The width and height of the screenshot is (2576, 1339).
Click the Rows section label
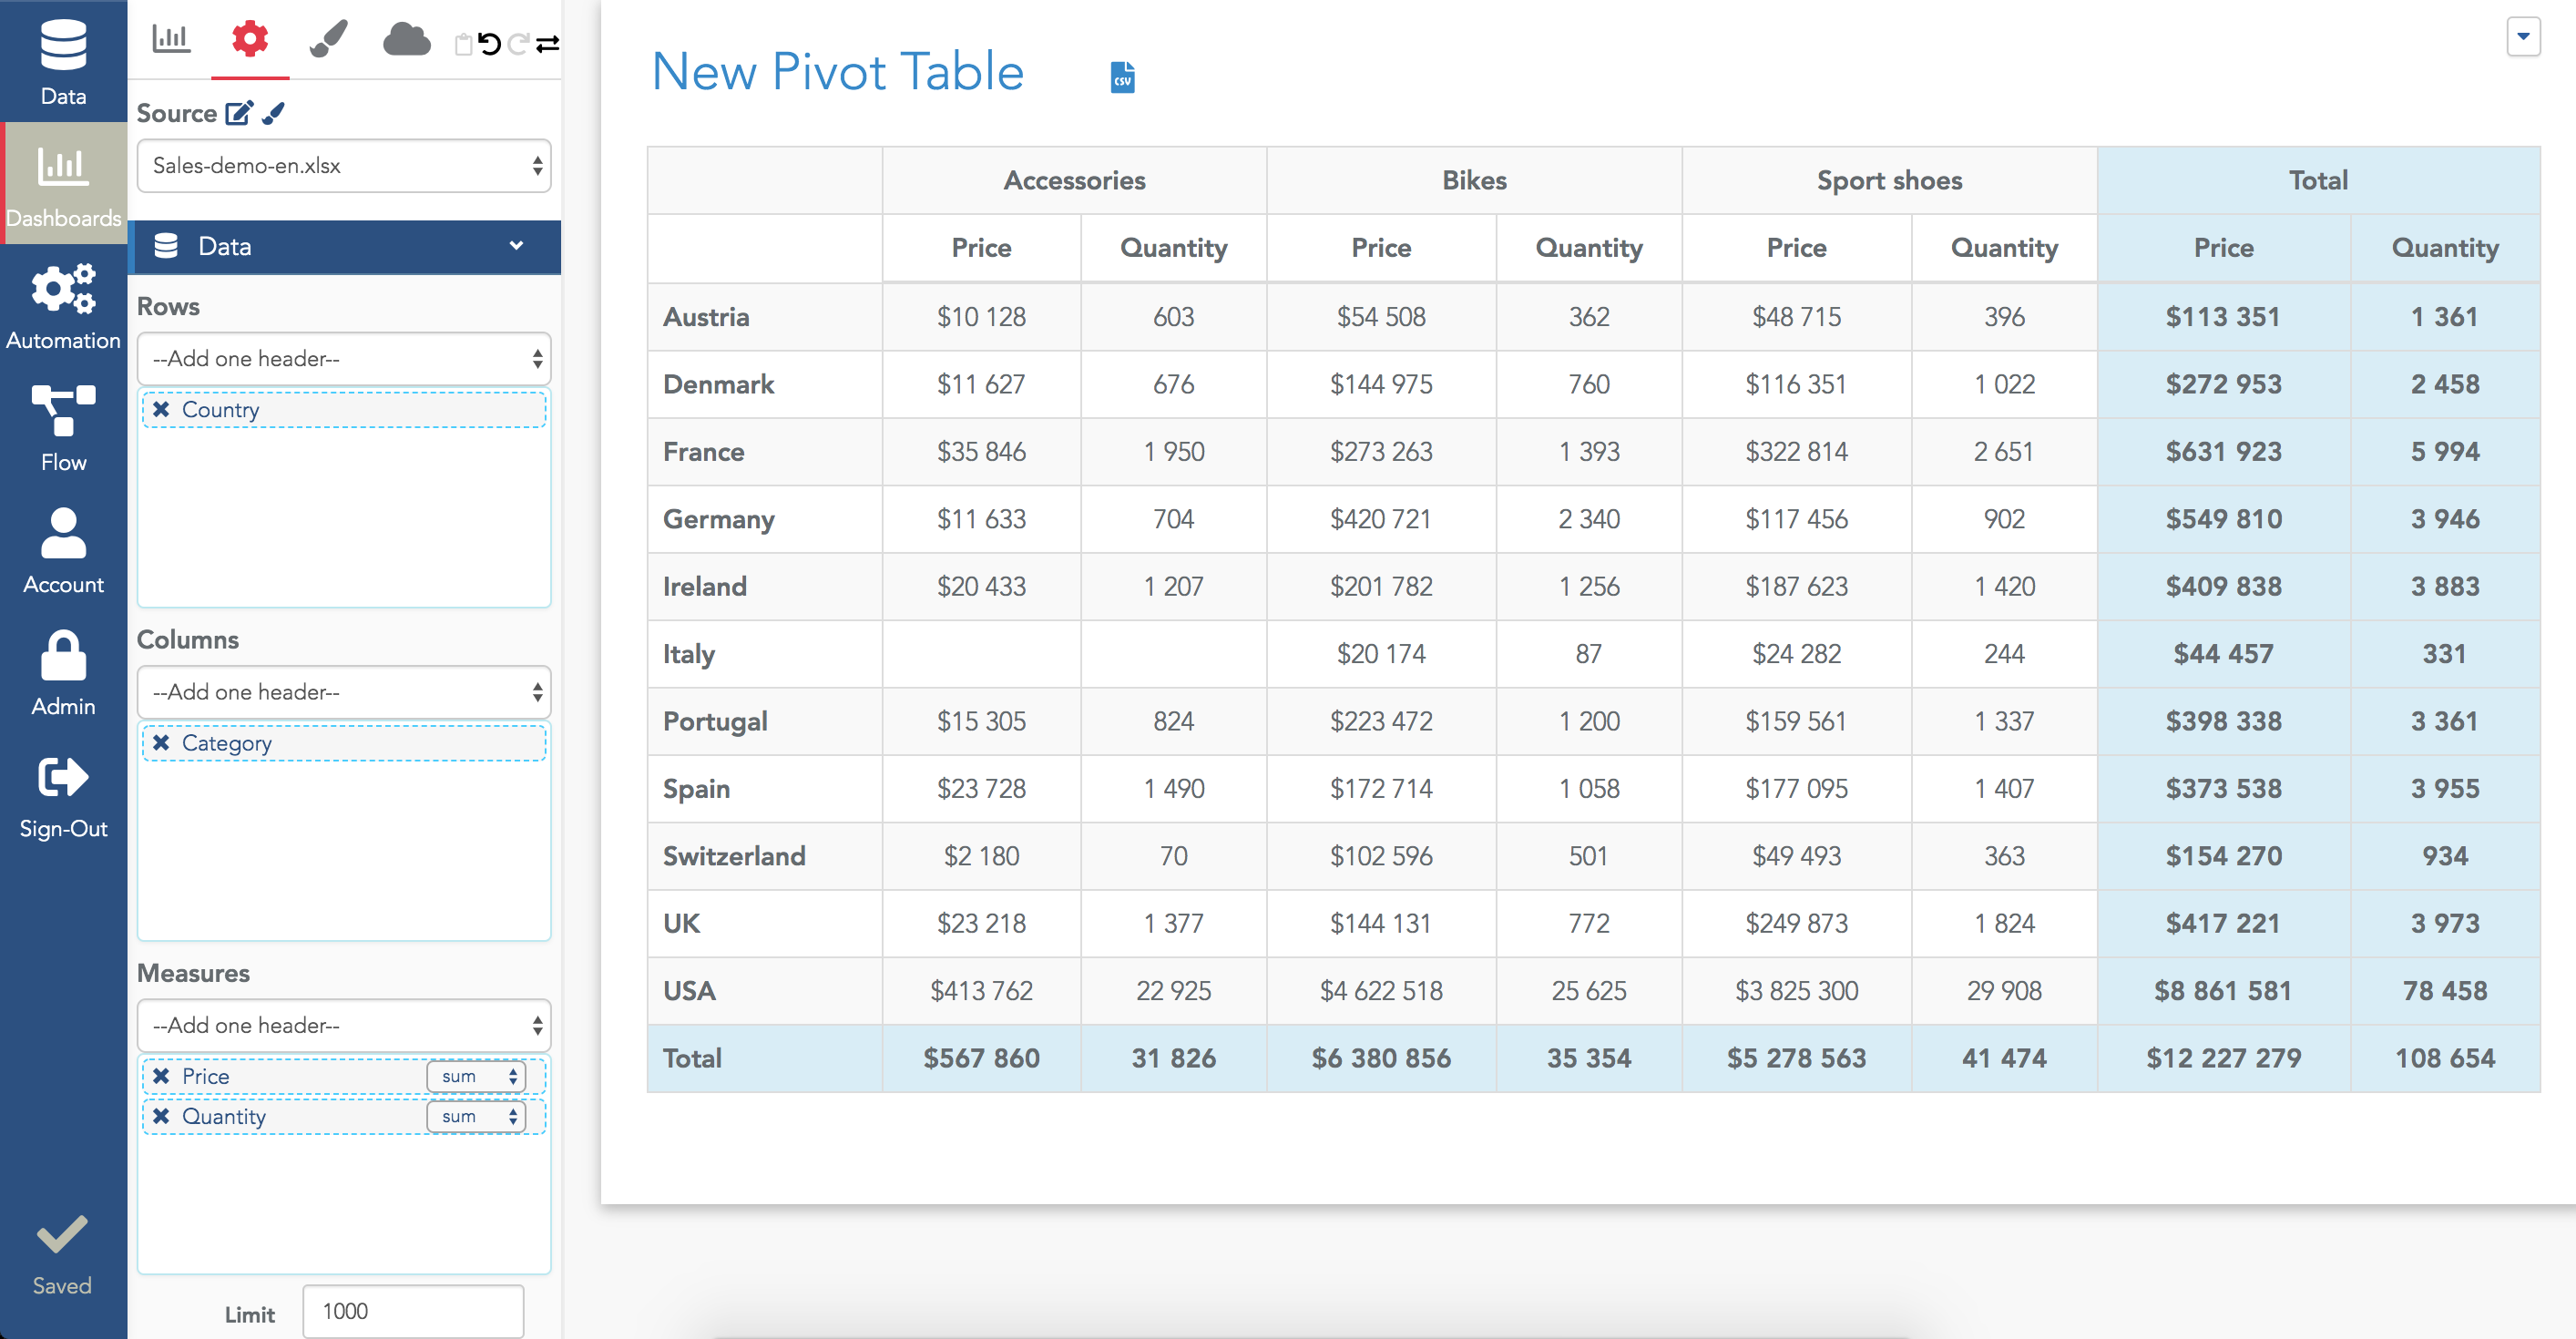pyautogui.click(x=168, y=307)
